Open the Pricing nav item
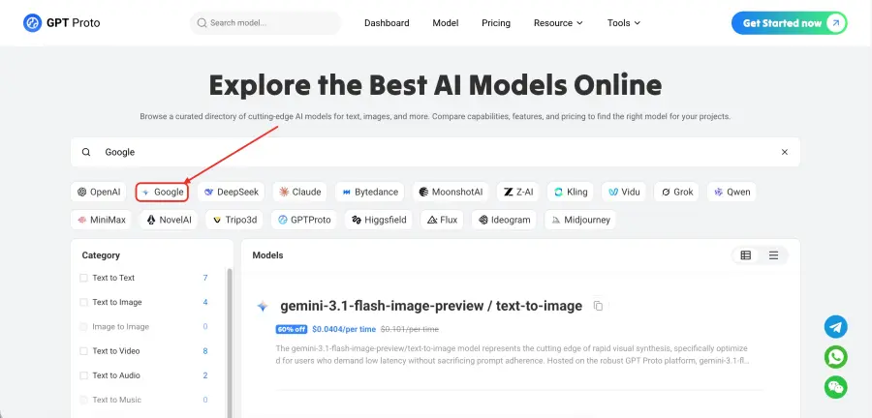872x418 pixels. tap(496, 23)
